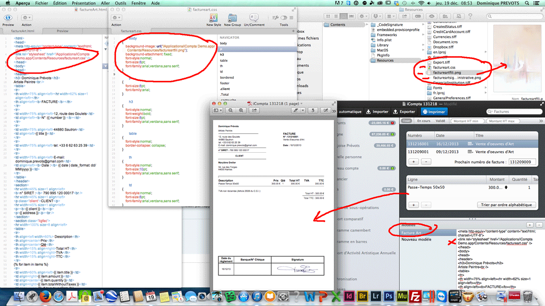Select invoice row 131209001
Screen dimensions: 545x306
pyautogui.click(x=472, y=152)
